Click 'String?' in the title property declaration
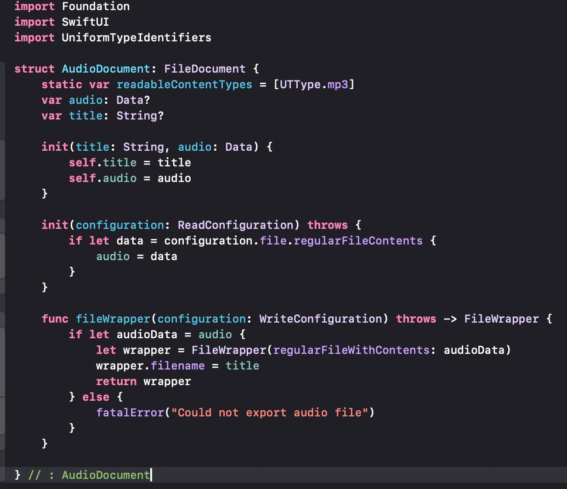Viewport: 567px width, 489px height. pos(140,116)
